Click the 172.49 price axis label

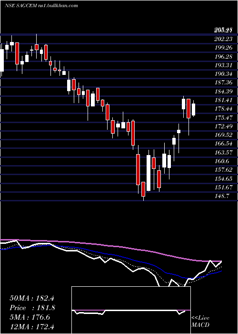pyautogui.click(x=223, y=126)
